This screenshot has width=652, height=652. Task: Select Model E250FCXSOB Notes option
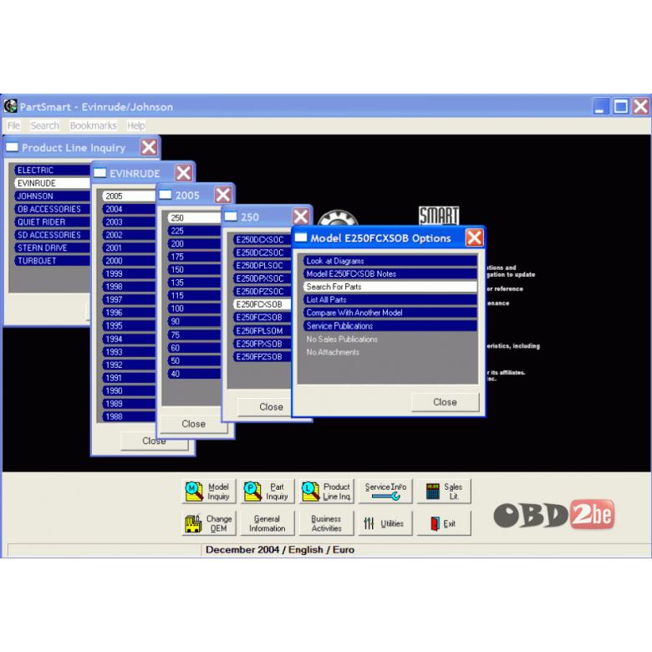tap(390, 273)
